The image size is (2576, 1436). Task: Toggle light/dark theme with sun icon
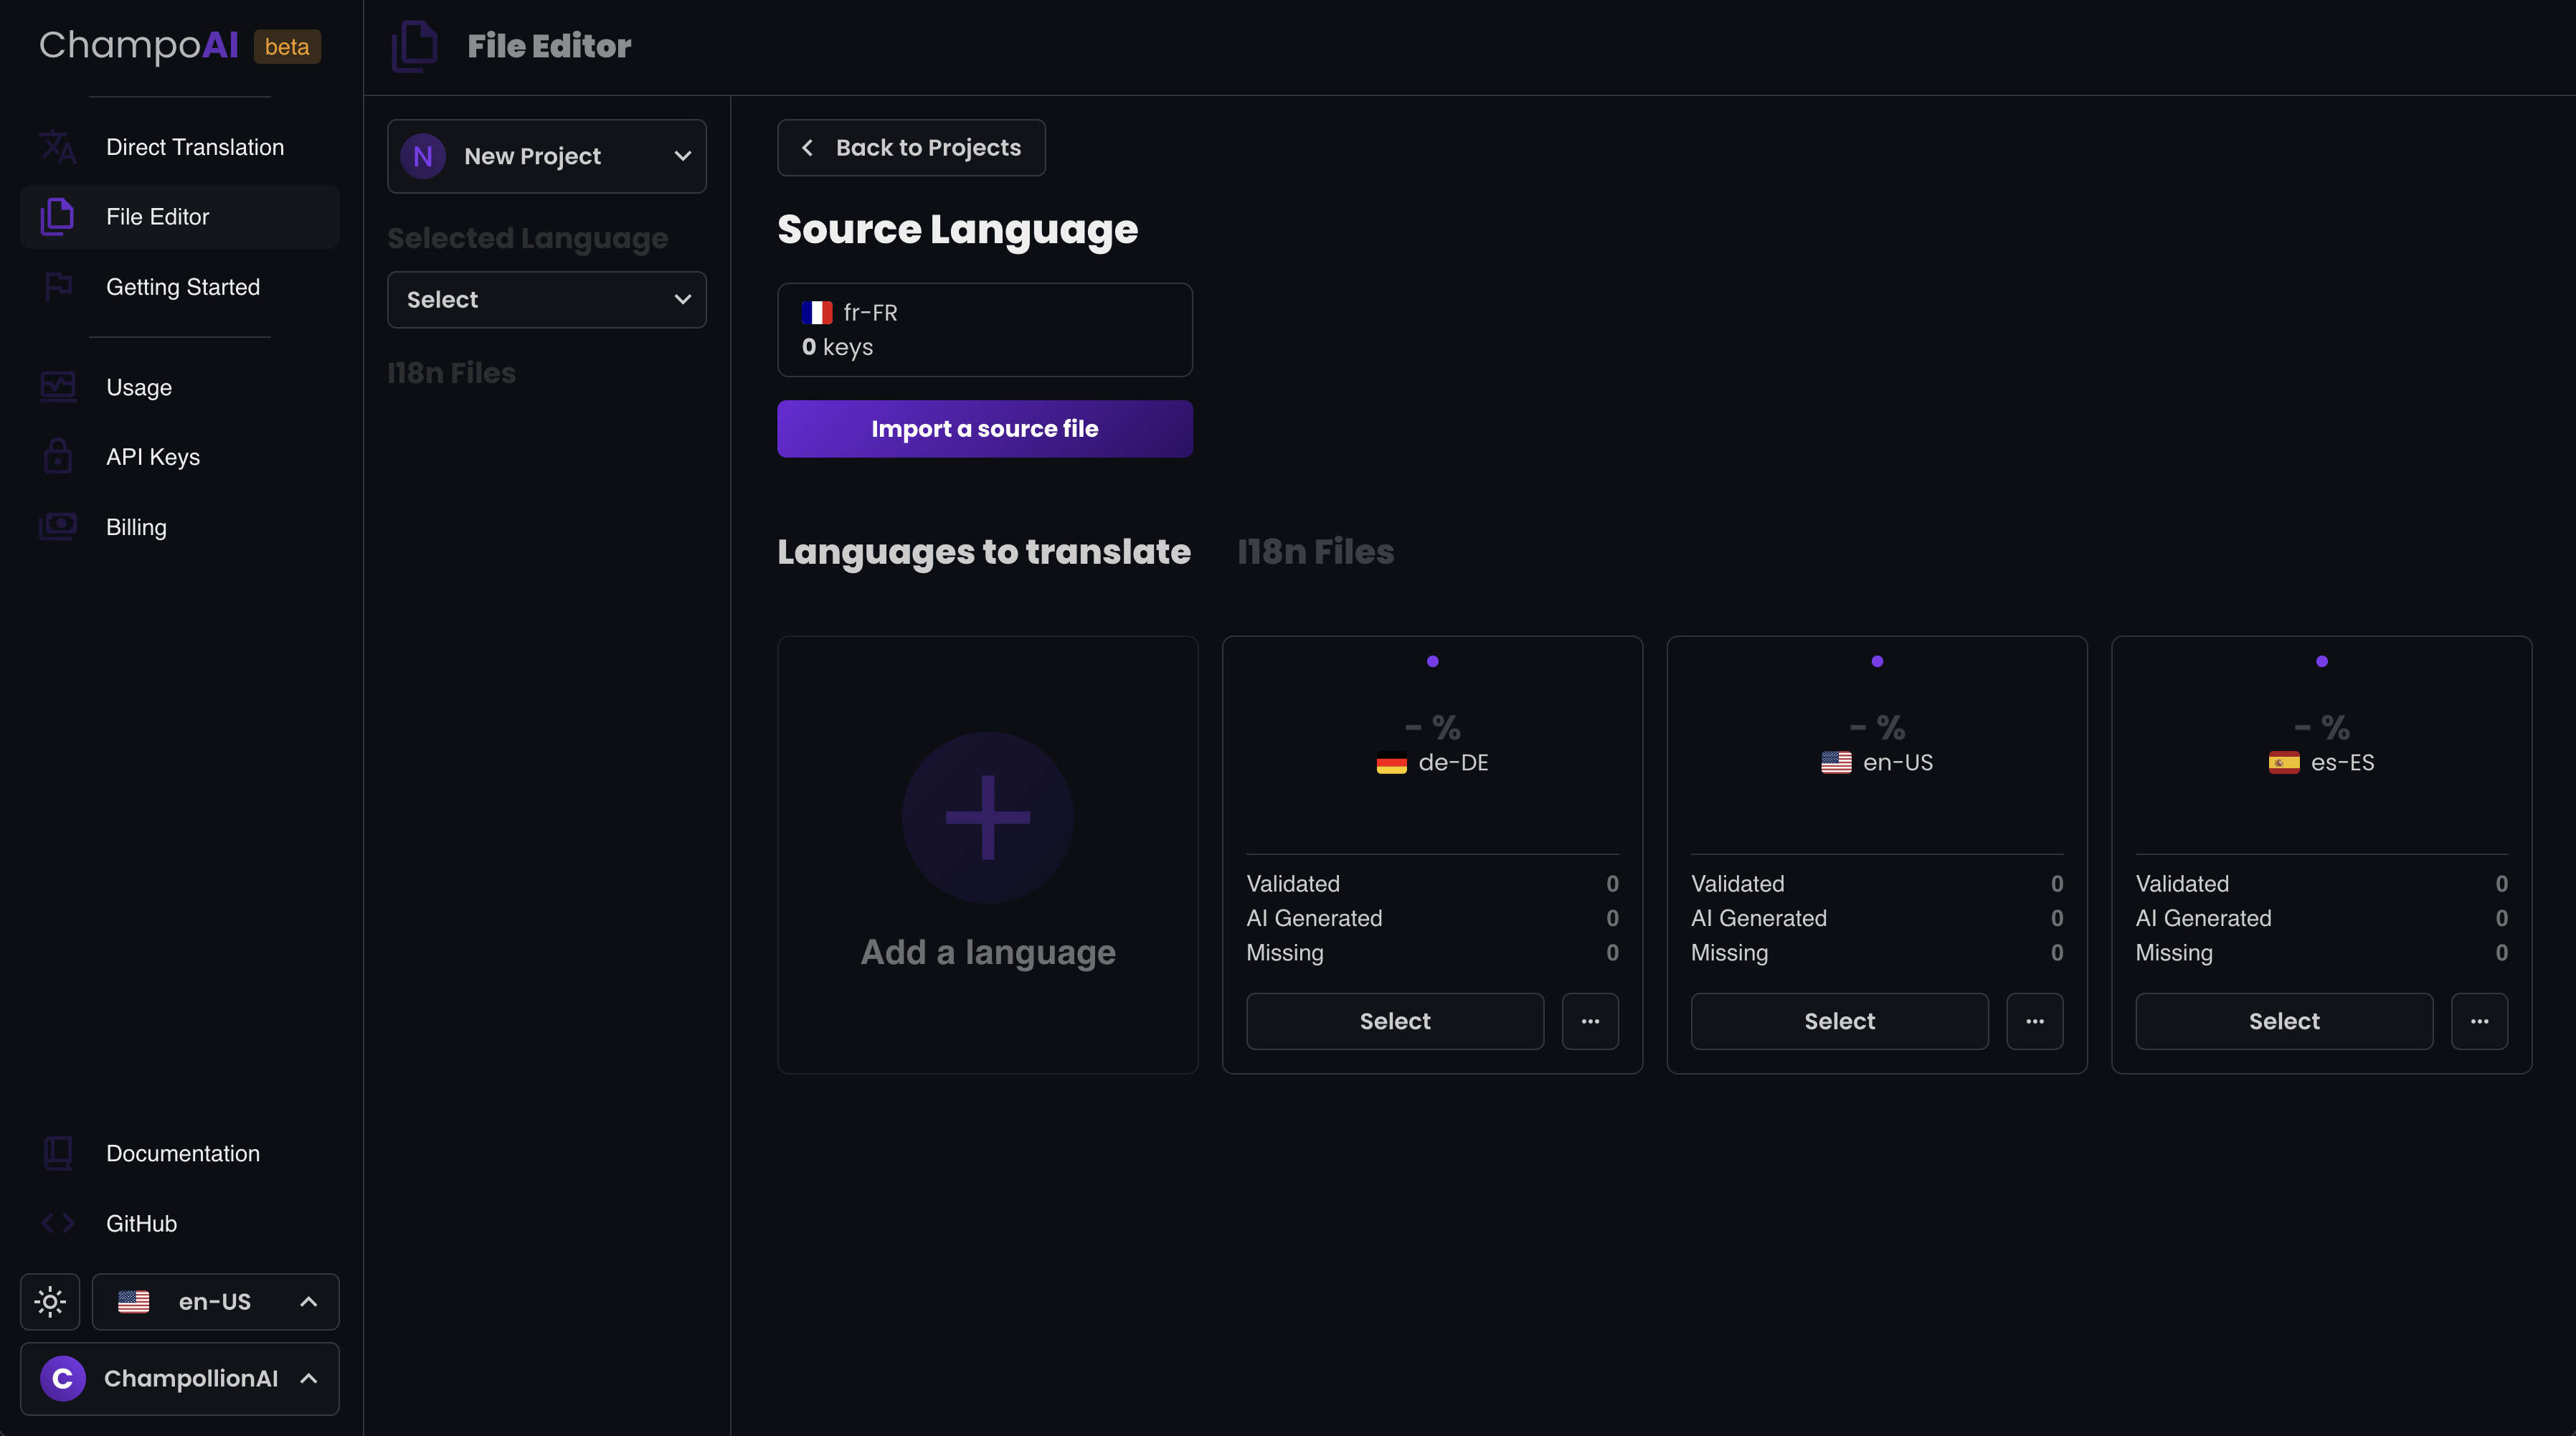point(50,1301)
